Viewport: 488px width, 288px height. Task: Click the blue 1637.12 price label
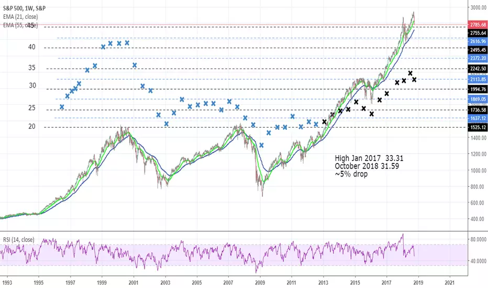point(478,118)
